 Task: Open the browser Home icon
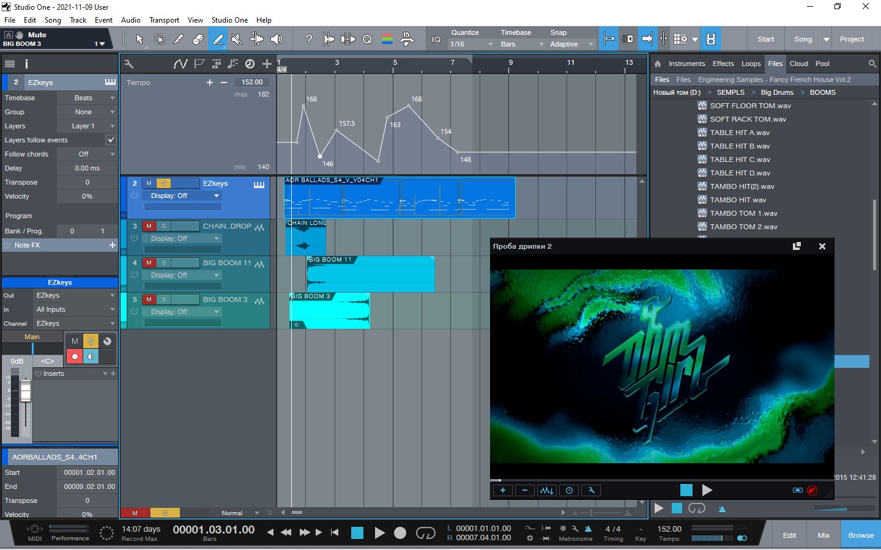click(658, 64)
